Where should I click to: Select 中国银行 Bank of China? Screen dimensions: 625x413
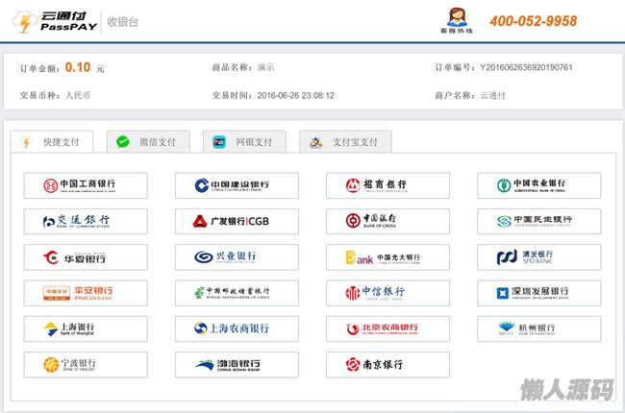click(x=387, y=222)
